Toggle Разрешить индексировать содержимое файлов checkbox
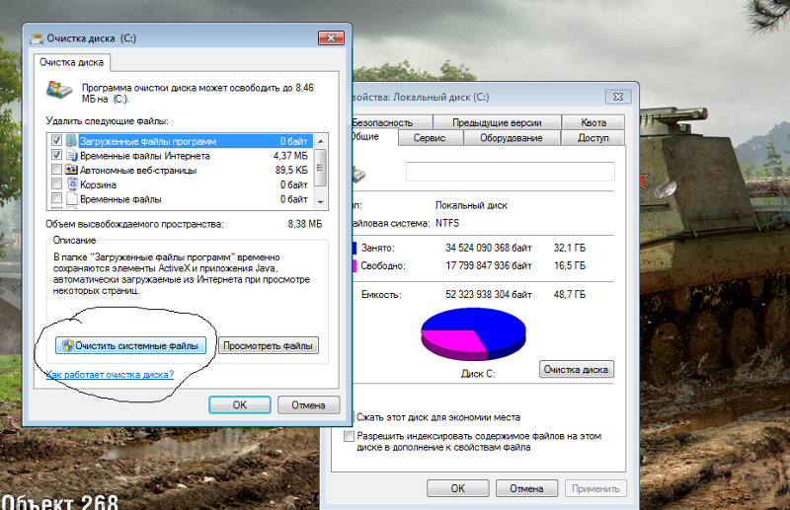The width and height of the screenshot is (790, 510). tap(349, 436)
